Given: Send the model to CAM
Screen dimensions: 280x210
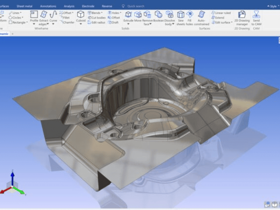Looking at the screenshot, I should (256, 17).
